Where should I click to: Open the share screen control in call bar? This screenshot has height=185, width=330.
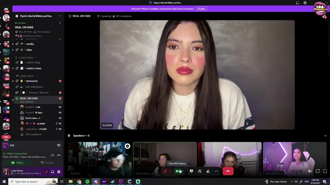[x=191, y=171]
